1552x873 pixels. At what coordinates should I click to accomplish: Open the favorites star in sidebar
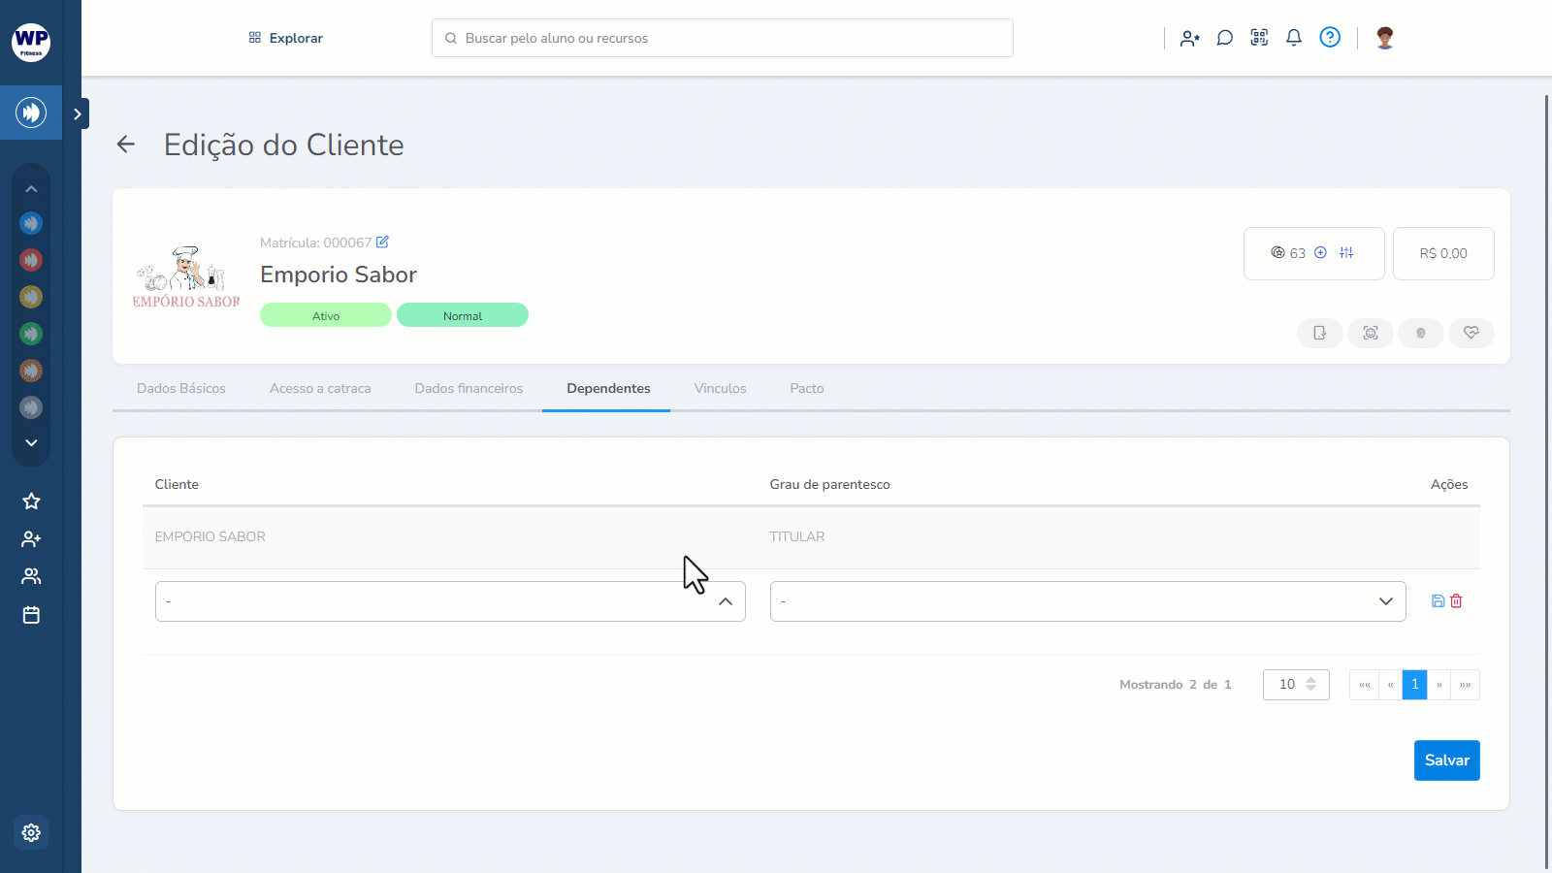point(31,501)
